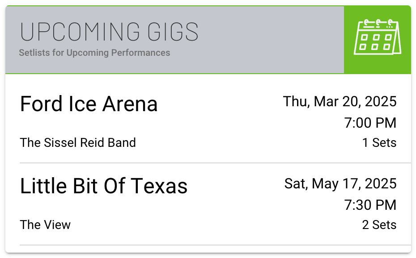Open the Ford Ice Arena gig
Image resolution: width=416 pixels, height=258 pixels.
(89, 104)
